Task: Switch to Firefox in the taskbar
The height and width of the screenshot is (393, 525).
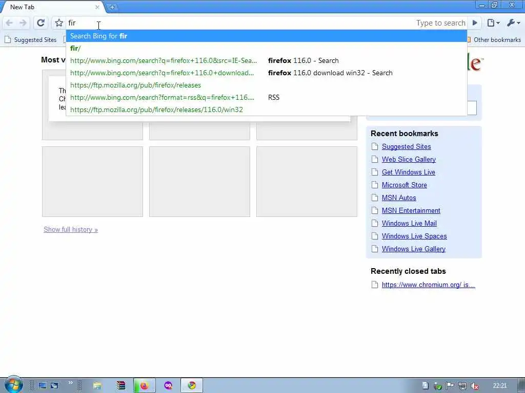Action: click(144, 386)
